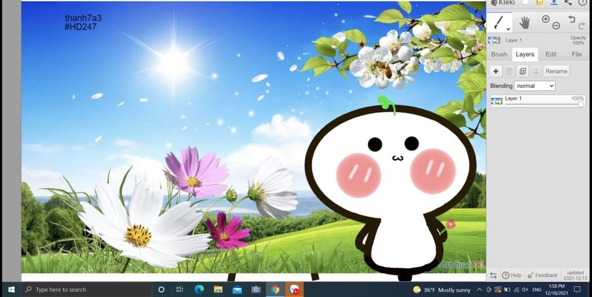The height and width of the screenshot is (297, 592).
Task: Show hidden tray icons chevron
Action: (x=479, y=290)
